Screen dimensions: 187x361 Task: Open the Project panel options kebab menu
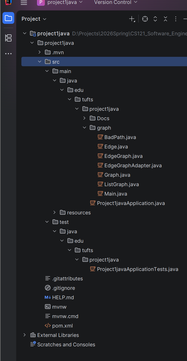(x=176, y=19)
